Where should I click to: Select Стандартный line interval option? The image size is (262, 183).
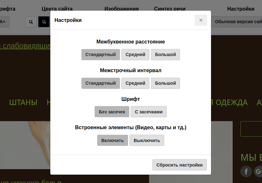(x=100, y=83)
